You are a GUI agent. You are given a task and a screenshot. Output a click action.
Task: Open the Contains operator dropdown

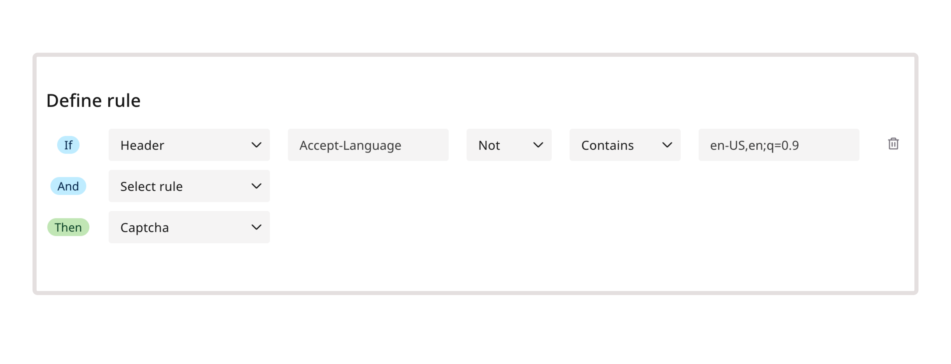pos(624,145)
